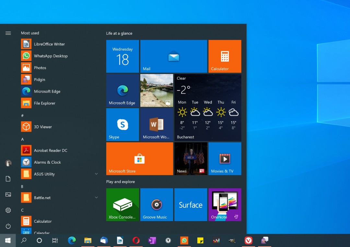Switch to WhatsApp on the taskbar

pos(184,240)
